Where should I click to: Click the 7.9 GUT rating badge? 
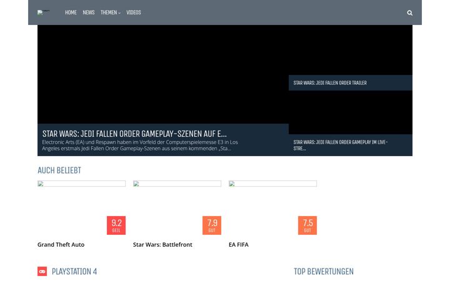[212, 225]
